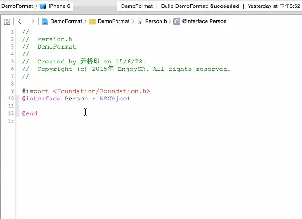Image resolution: width=302 pixels, height=219 pixels.
Task: Click line number 12 in the gutter
Action: [x=11, y=113]
